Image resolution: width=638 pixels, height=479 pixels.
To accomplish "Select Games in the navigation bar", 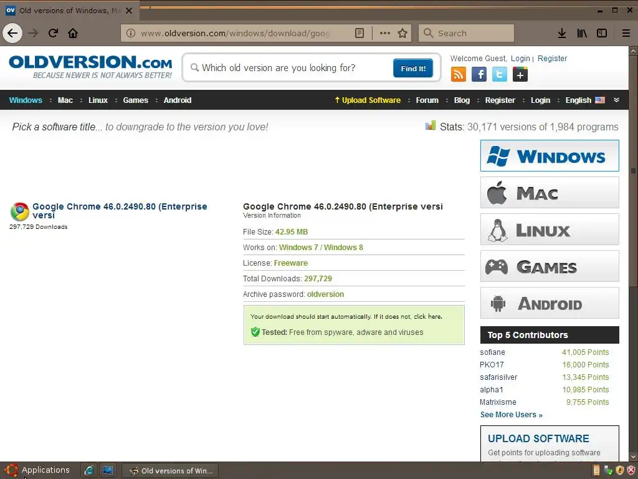I will coord(135,100).
